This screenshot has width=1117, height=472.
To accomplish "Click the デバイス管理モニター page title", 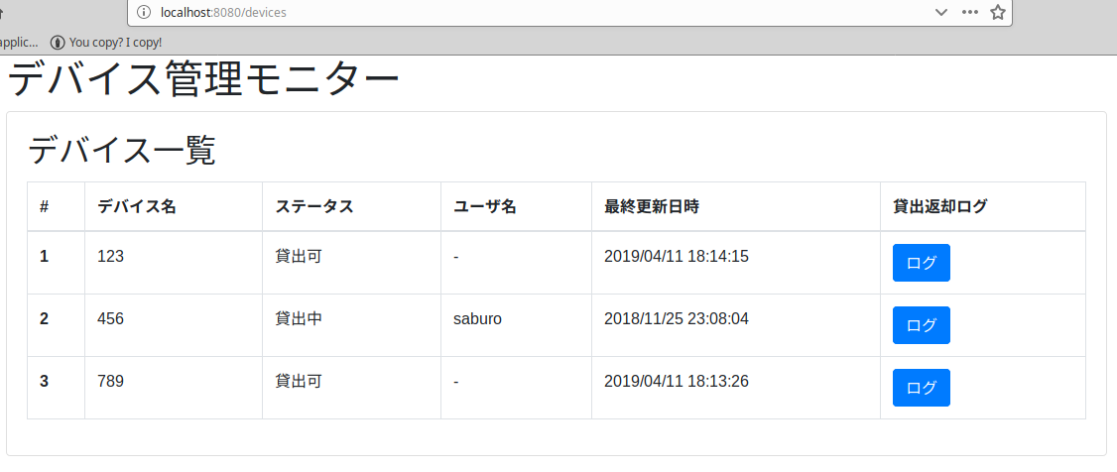I will tap(204, 80).
